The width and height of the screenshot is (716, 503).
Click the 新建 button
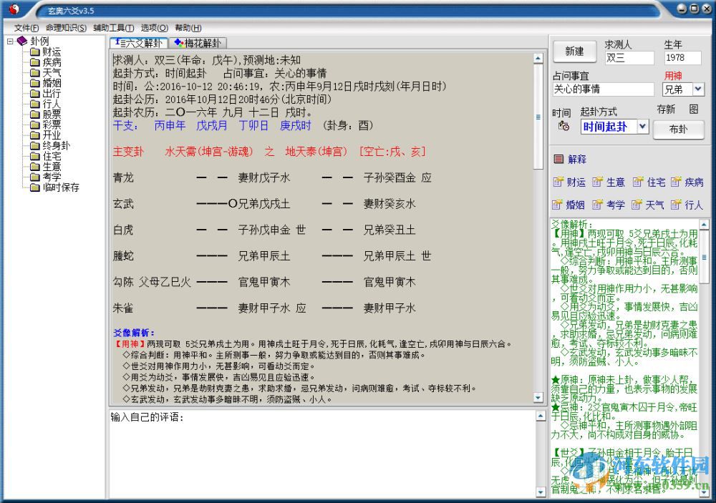(x=574, y=51)
